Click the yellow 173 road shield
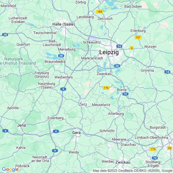Viewport: 173px width, 173px height. 153,149
